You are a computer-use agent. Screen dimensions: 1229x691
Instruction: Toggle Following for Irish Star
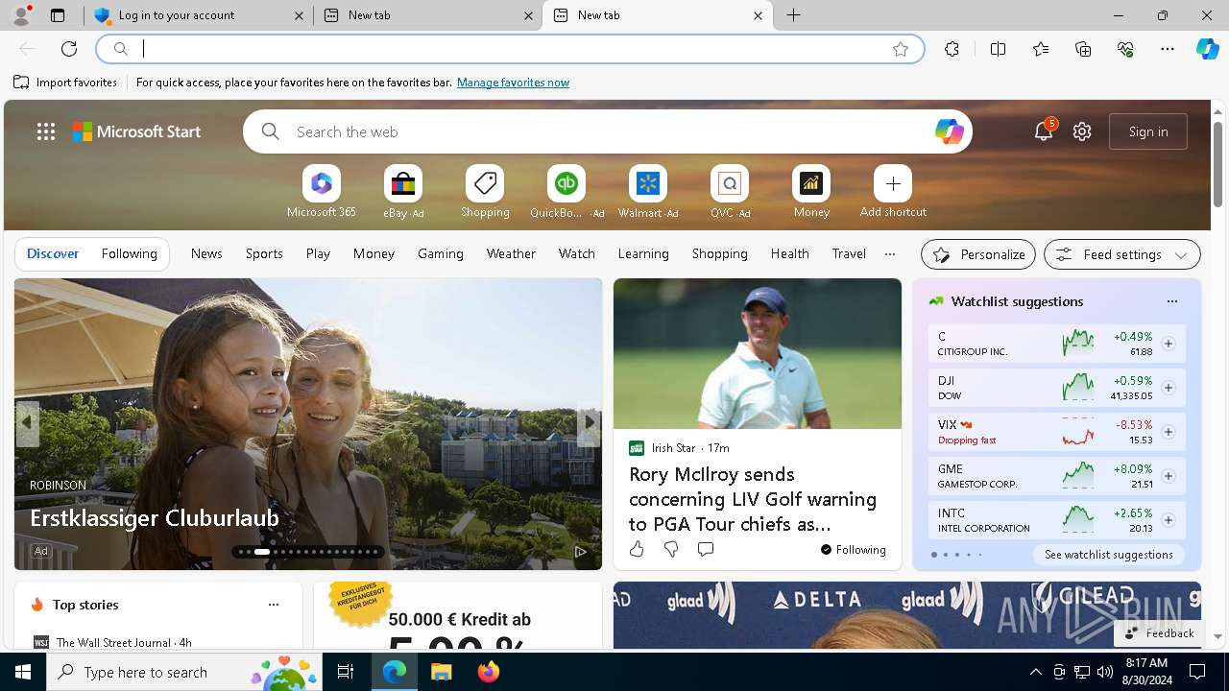853,550
